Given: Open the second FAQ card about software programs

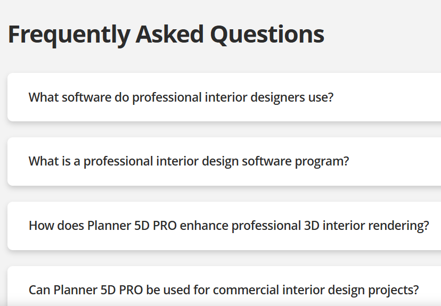Looking at the screenshot, I should [x=189, y=161].
